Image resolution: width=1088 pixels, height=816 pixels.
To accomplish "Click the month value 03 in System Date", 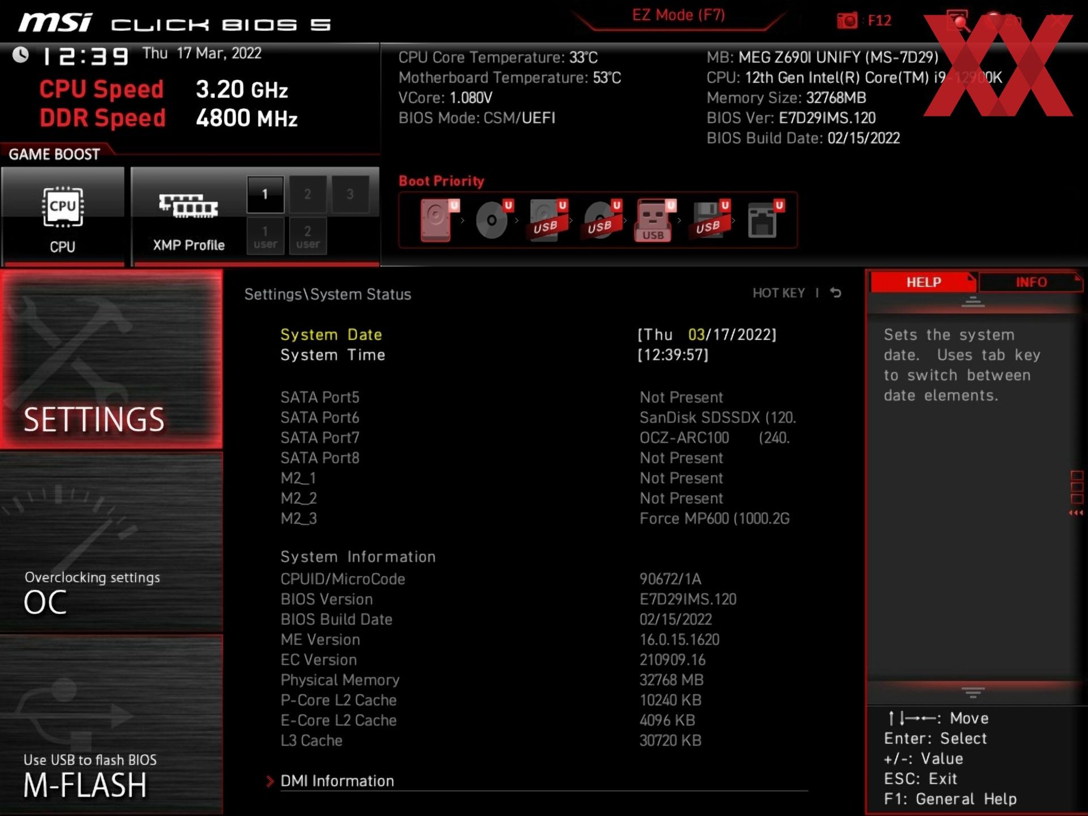I will point(696,334).
